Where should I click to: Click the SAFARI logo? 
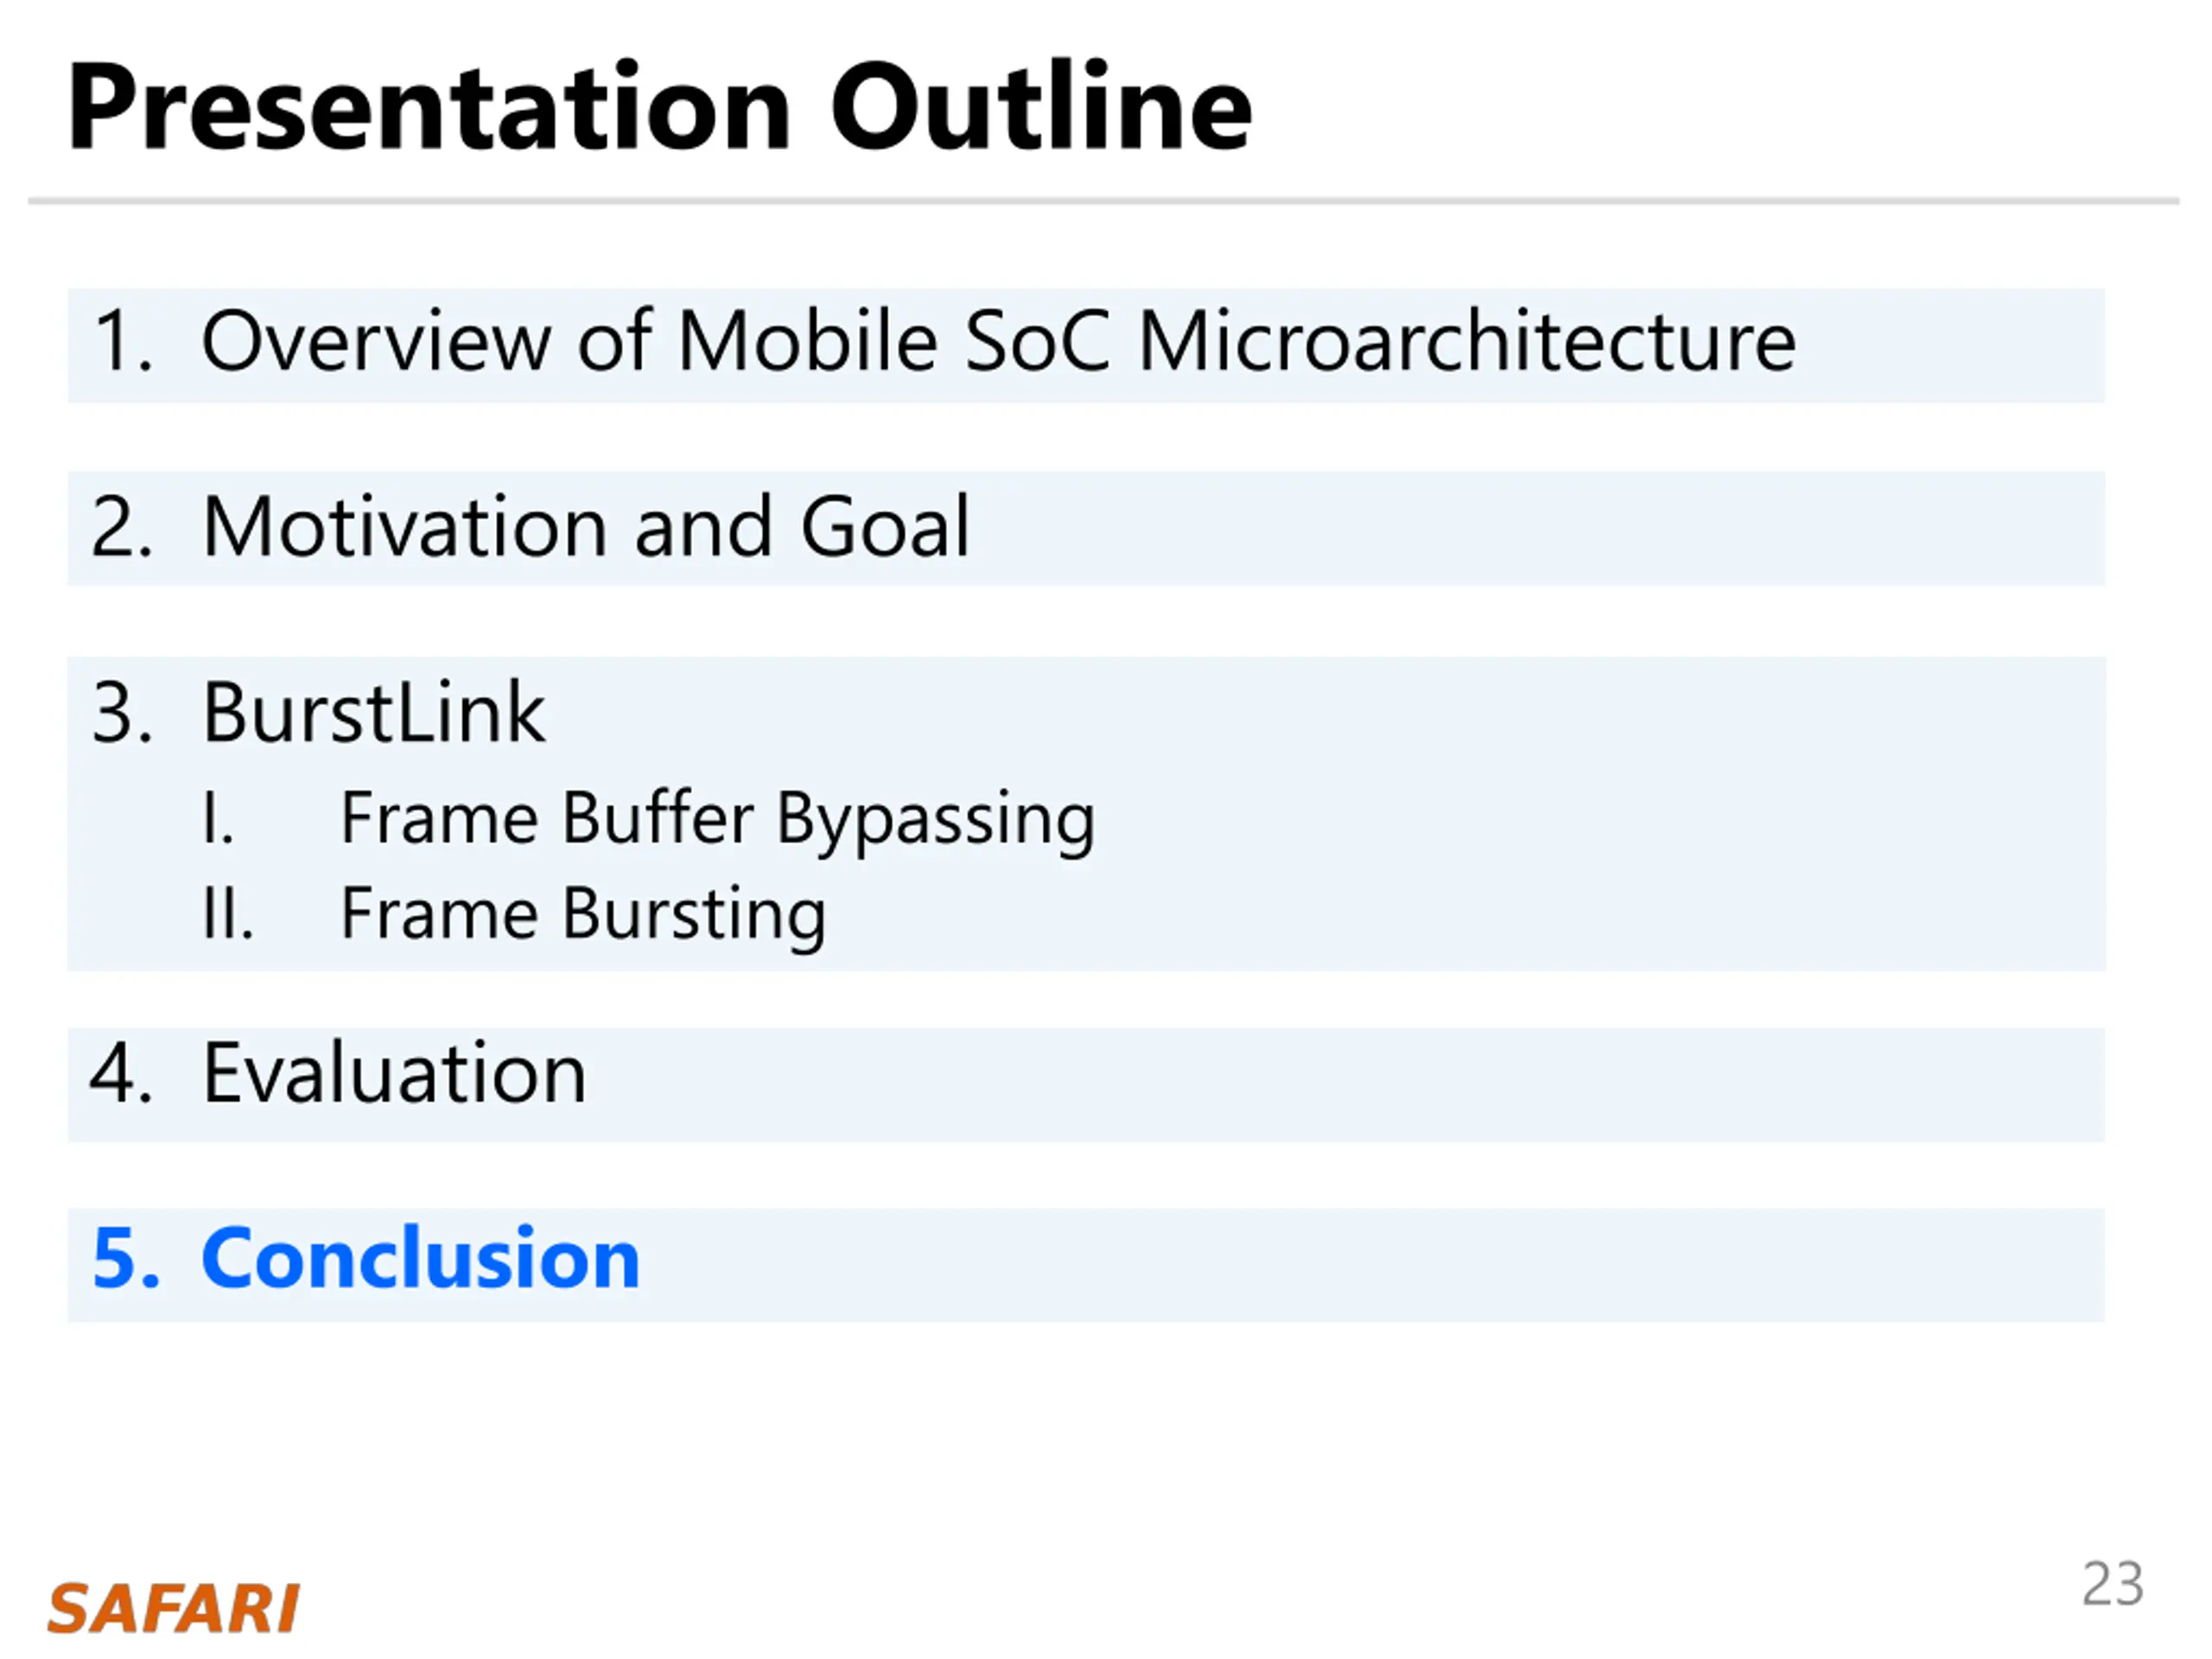173,1609
